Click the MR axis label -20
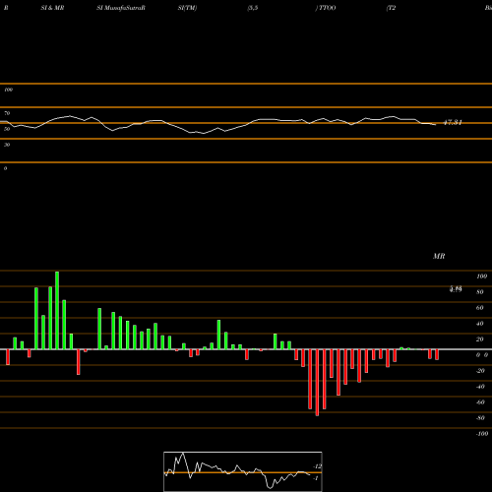 click(480, 371)
